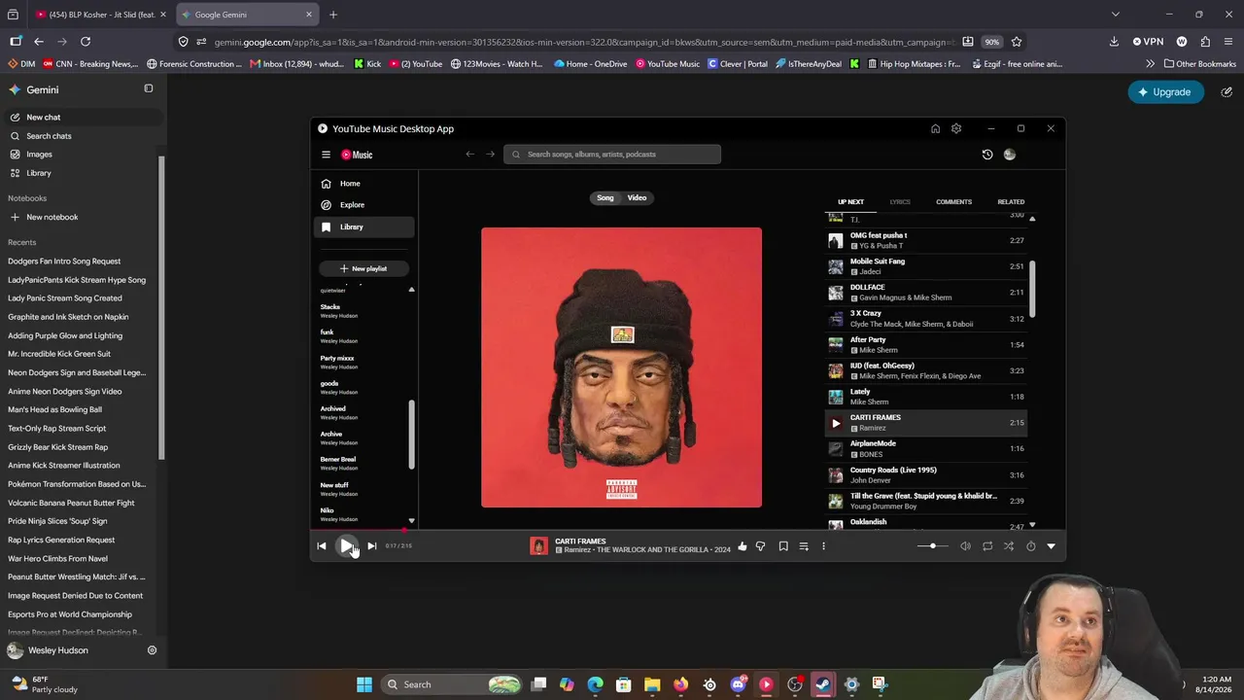Image resolution: width=1244 pixels, height=700 pixels.
Task: Collapse the player page with down arrow
Action: [1051, 546]
